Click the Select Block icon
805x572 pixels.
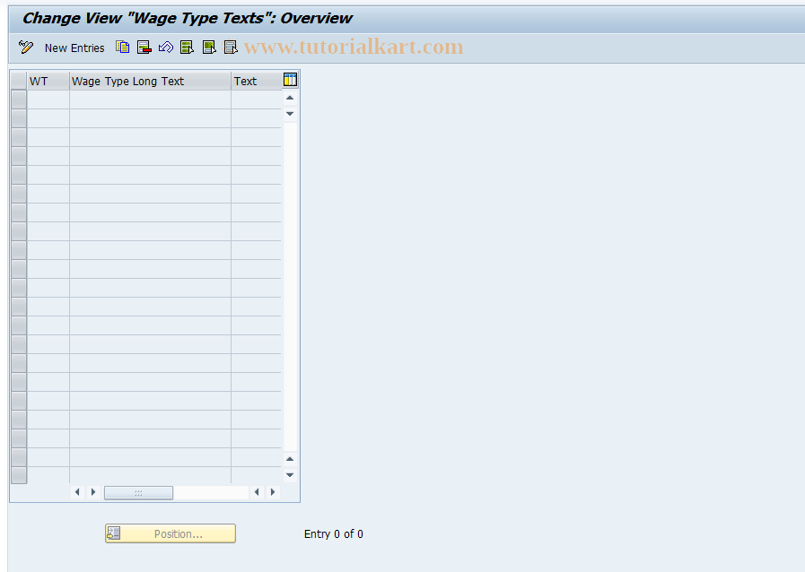tap(209, 48)
